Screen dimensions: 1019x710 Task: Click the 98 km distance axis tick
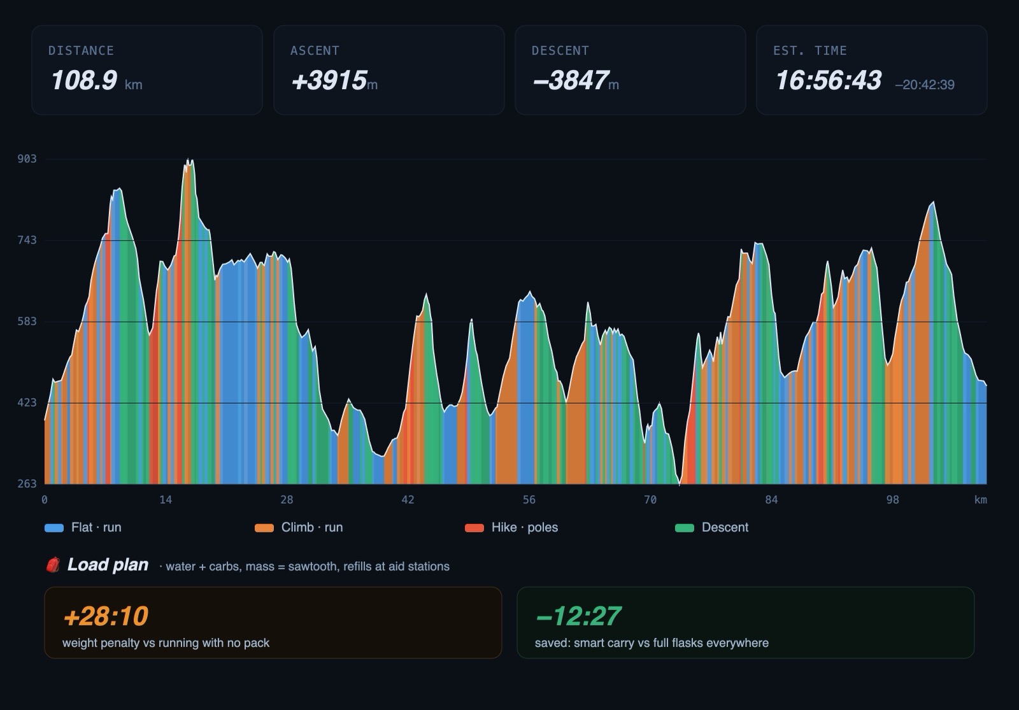pyautogui.click(x=893, y=500)
